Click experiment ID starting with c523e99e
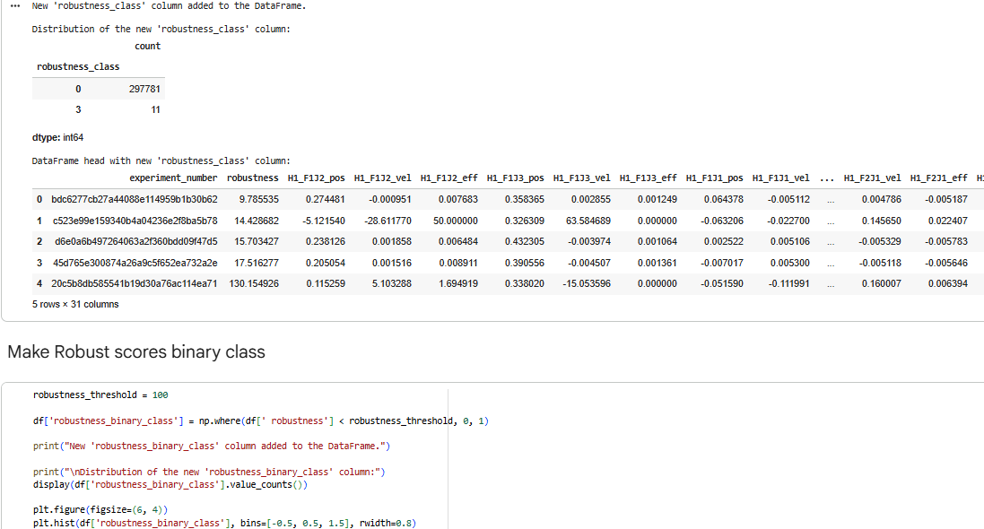Image resolution: width=984 pixels, height=529 pixels. pos(135,220)
